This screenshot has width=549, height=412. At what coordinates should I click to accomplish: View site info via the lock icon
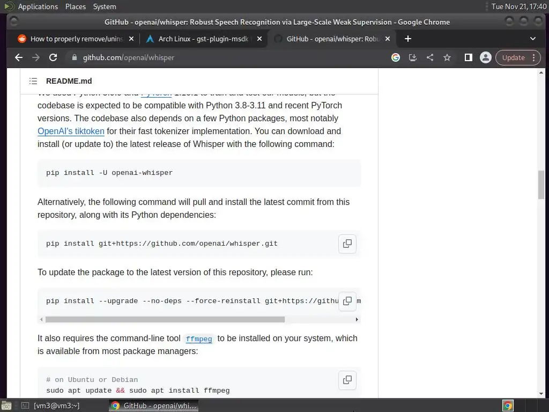click(74, 57)
